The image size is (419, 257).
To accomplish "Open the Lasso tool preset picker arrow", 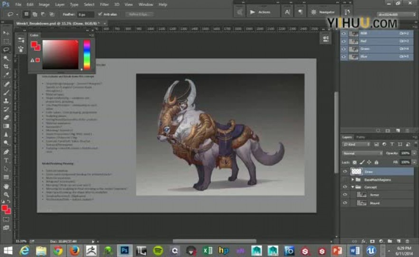I will point(17,14).
